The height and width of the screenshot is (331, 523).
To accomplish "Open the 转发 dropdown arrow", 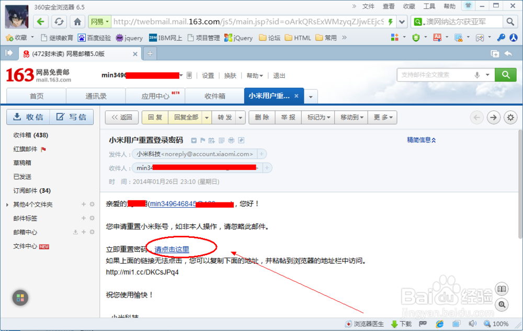I will [x=241, y=117].
